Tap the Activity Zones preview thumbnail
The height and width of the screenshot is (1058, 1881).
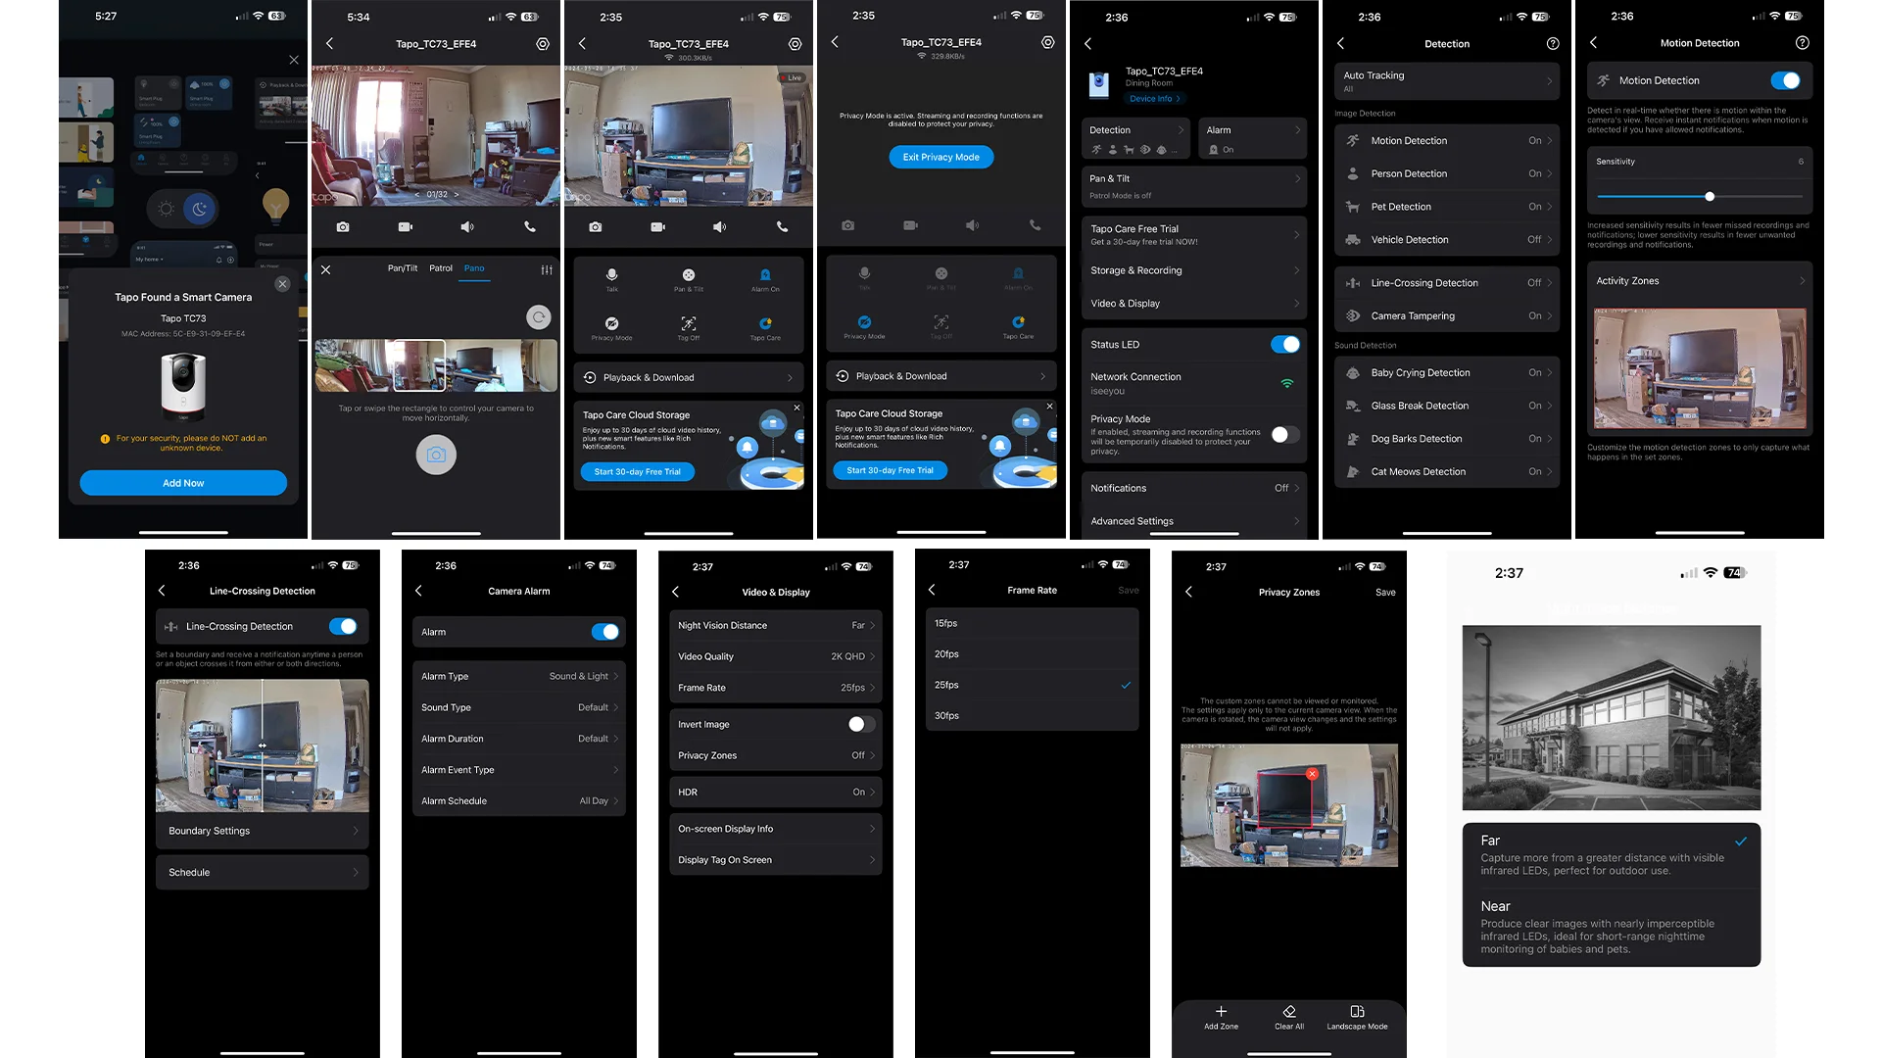(x=1699, y=368)
